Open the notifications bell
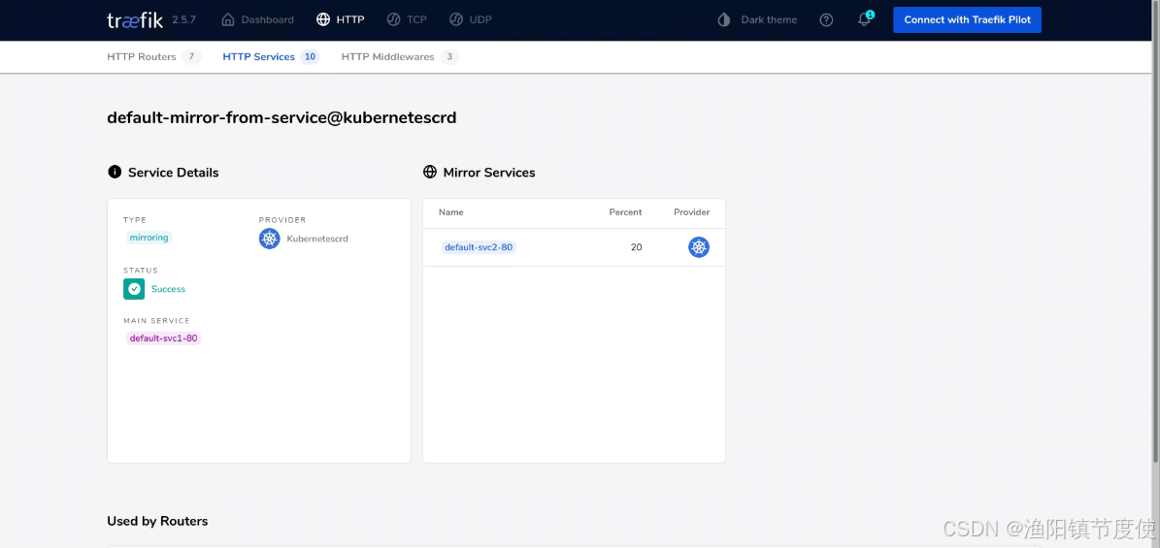The width and height of the screenshot is (1160, 548). click(864, 20)
